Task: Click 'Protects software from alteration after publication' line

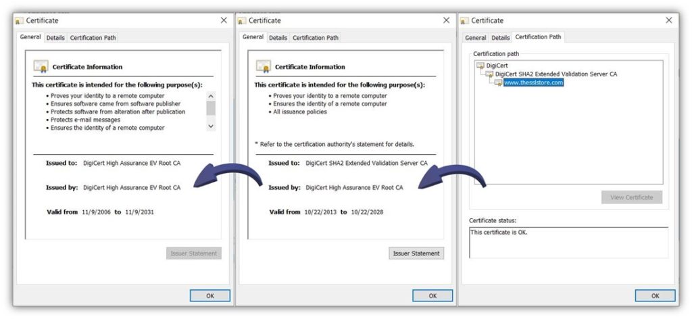Action: pos(118,112)
